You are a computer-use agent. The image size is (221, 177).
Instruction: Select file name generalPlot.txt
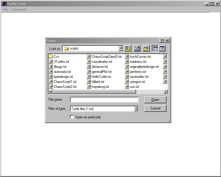coord(102,72)
